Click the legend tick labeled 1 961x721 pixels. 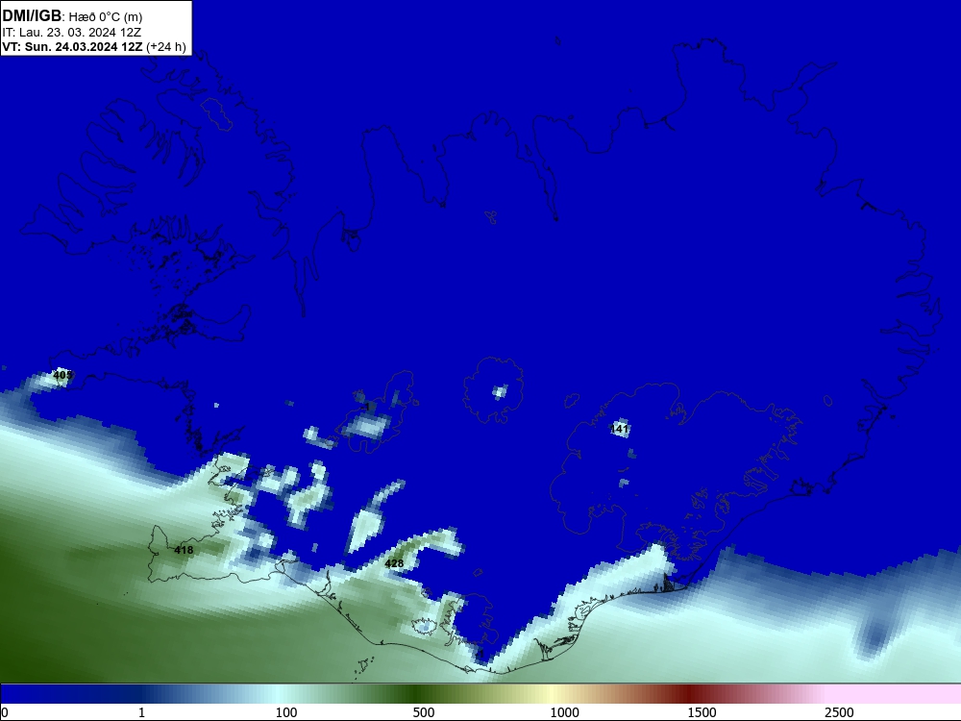[x=141, y=712]
